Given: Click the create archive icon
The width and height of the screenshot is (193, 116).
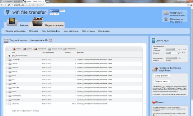Looking at the screenshot, I should coord(49,49).
